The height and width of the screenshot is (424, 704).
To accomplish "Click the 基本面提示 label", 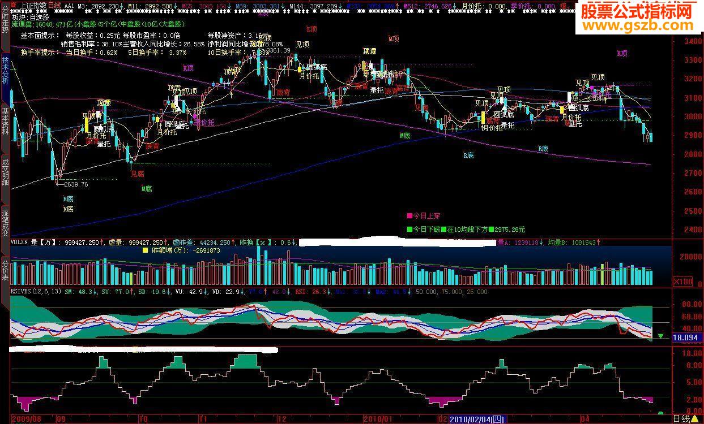I will tap(39, 35).
